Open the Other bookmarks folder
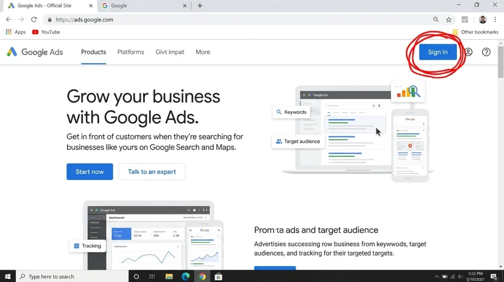Screen dimensions: 504x282 point(475,32)
